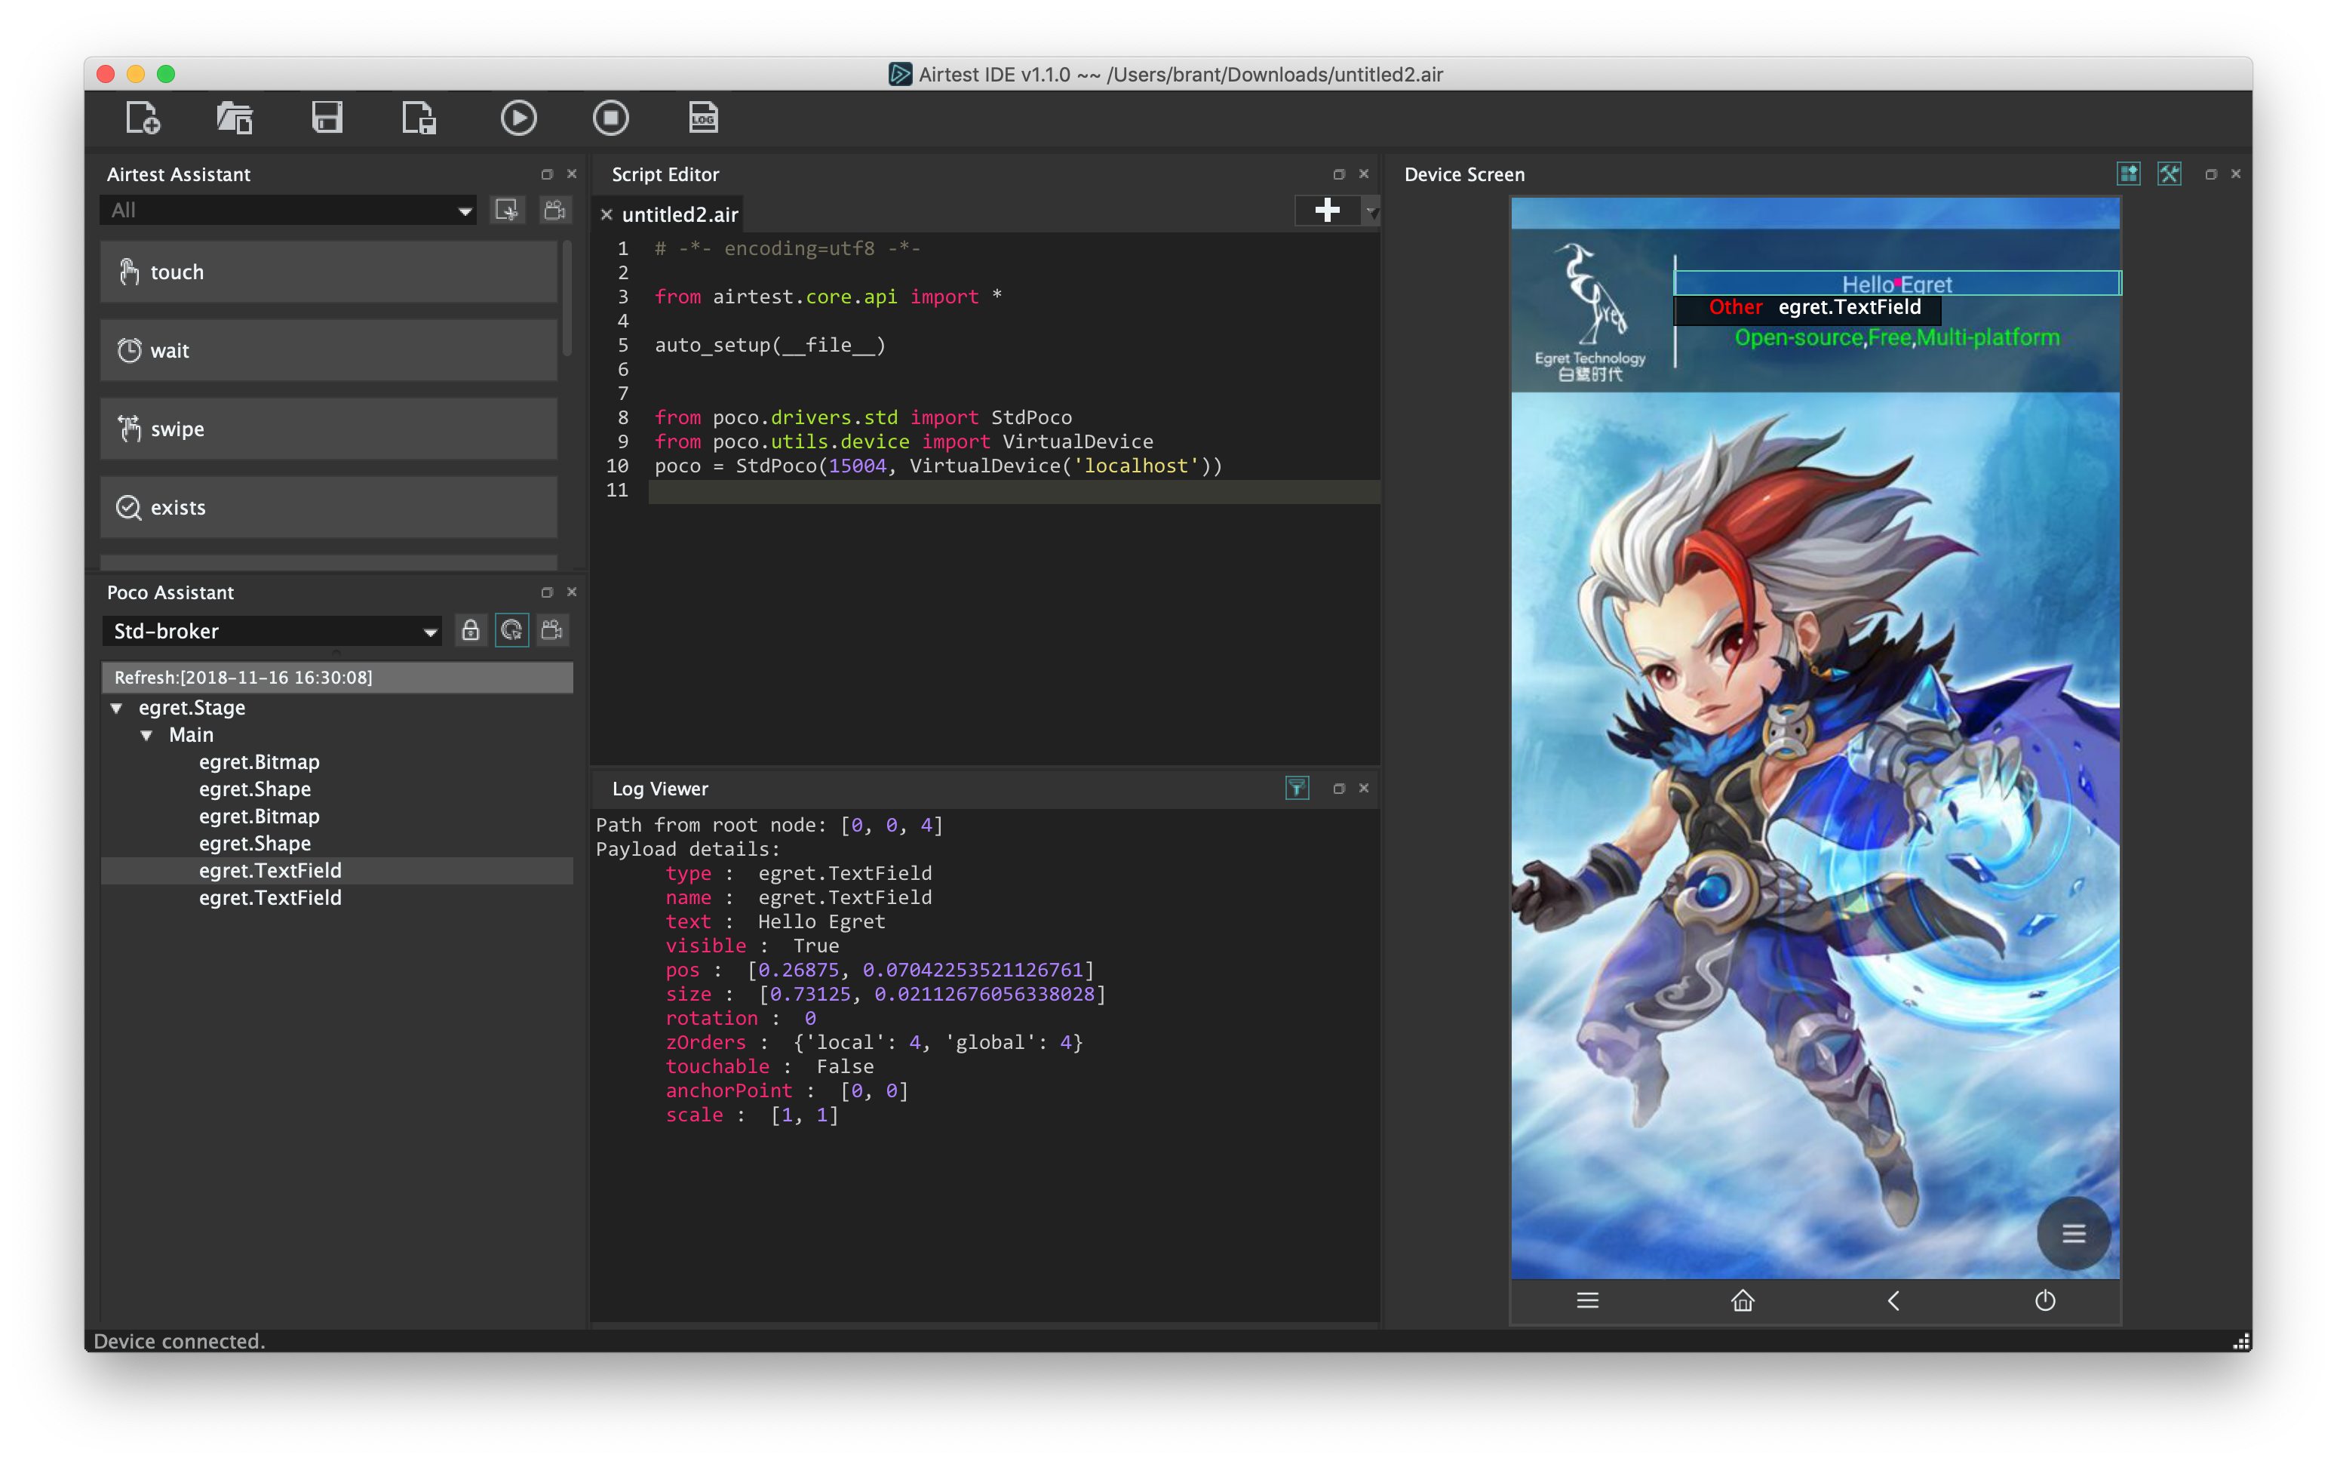The width and height of the screenshot is (2337, 1464).
Task: Click the new file toolbar icon
Action: [x=143, y=118]
